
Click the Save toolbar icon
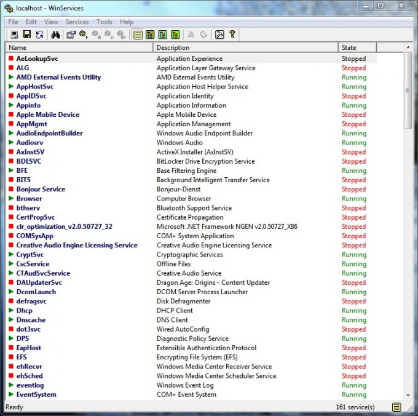pyautogui.click(x=26, y=34)
